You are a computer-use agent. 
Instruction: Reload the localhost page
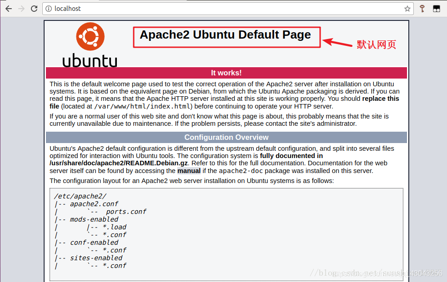[x=34, y=9]
